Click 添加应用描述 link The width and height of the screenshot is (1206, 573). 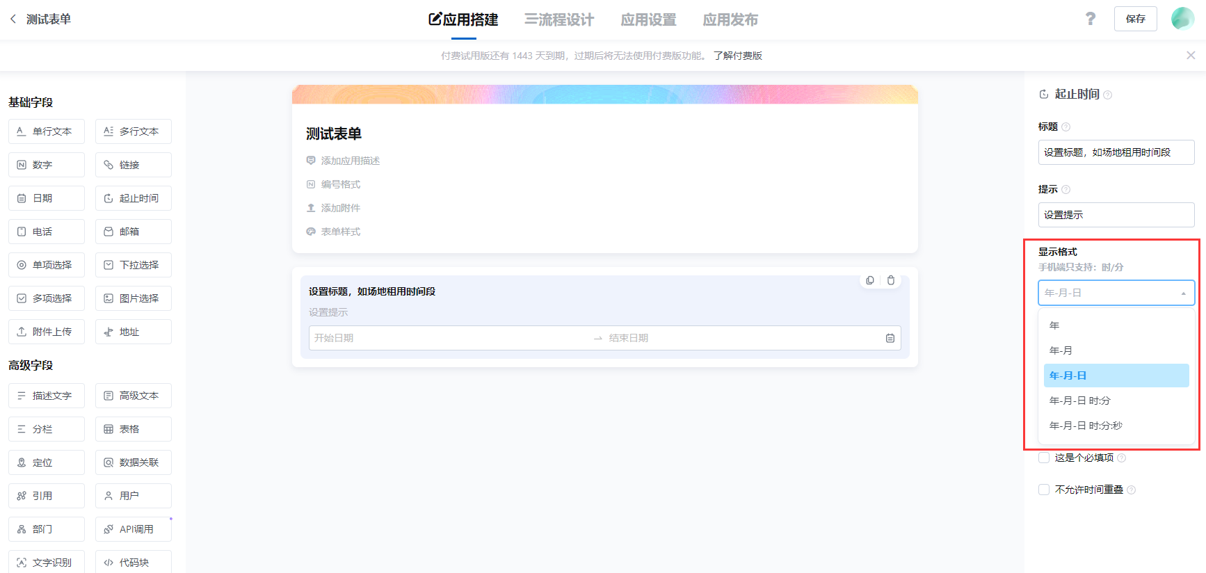coord(343,161)
